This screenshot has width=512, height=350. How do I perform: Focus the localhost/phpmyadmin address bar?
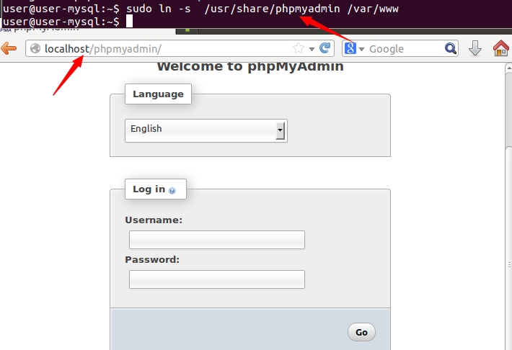[180, 48]
